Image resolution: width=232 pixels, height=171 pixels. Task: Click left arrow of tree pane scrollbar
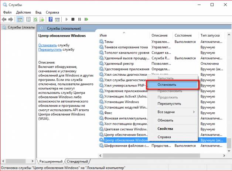[x=3, y=161]
